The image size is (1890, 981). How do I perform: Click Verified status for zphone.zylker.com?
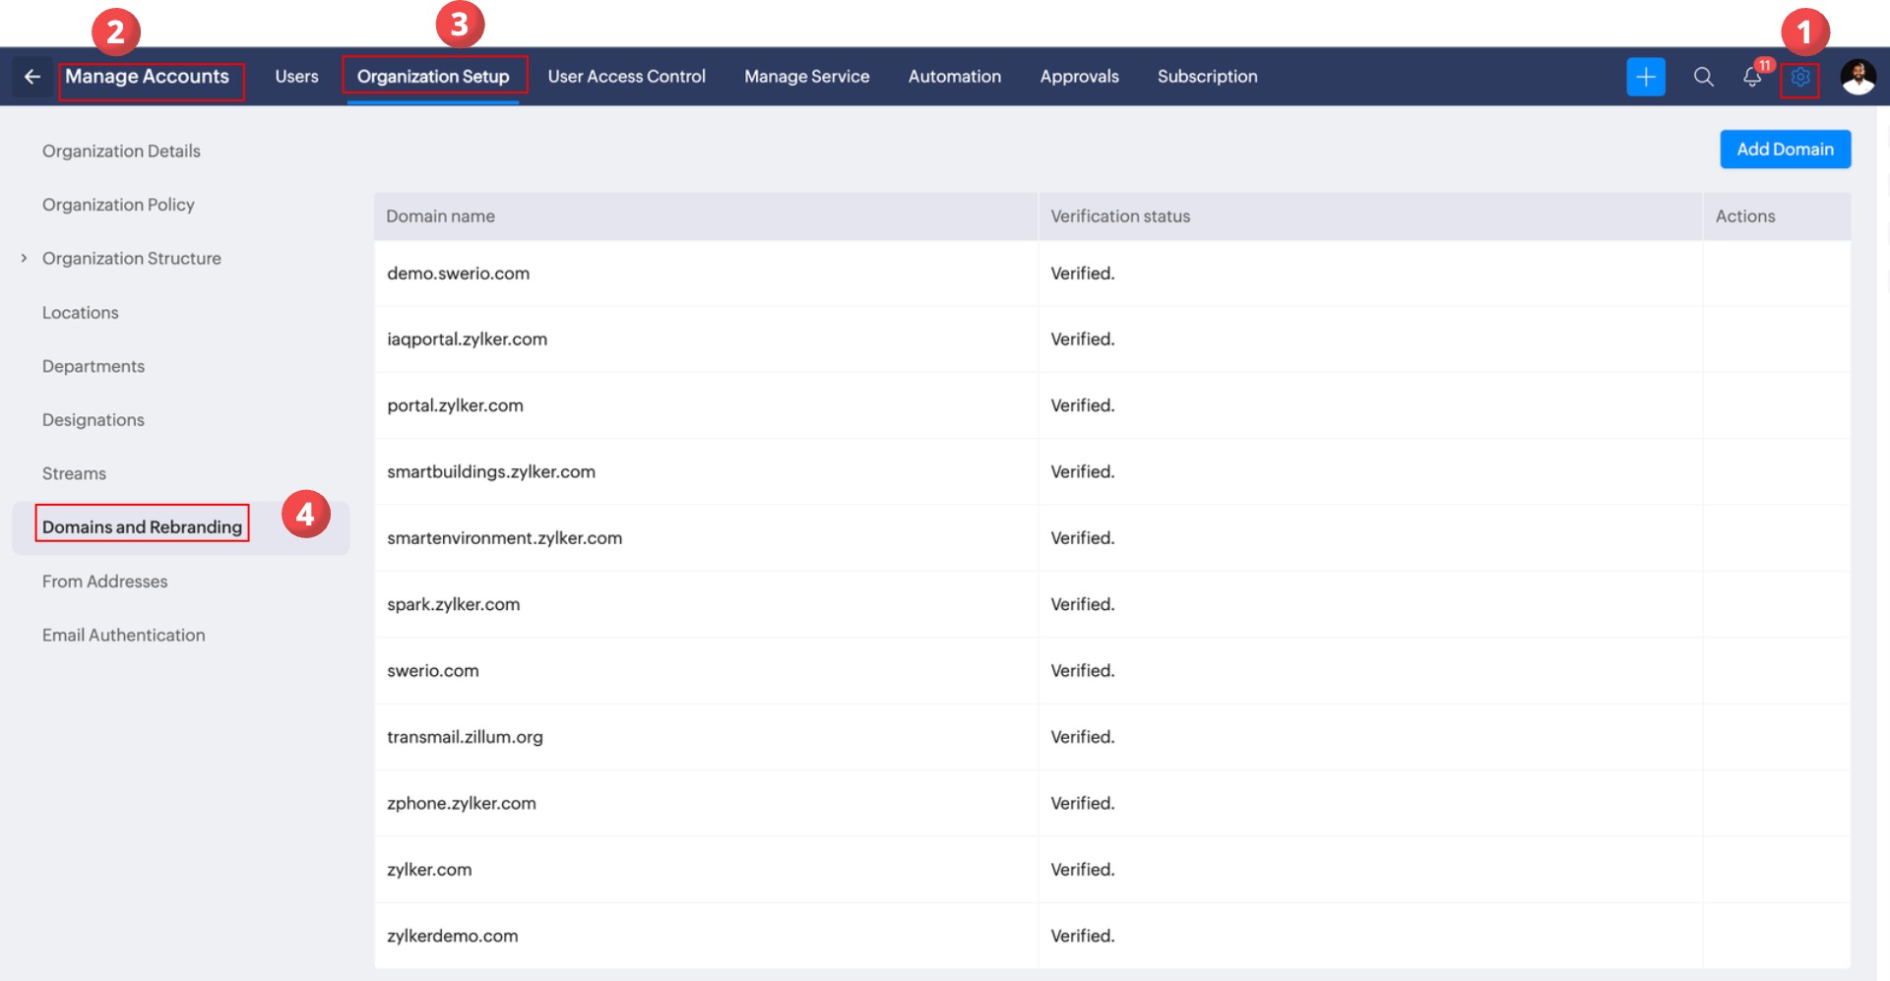point(1083,803)
